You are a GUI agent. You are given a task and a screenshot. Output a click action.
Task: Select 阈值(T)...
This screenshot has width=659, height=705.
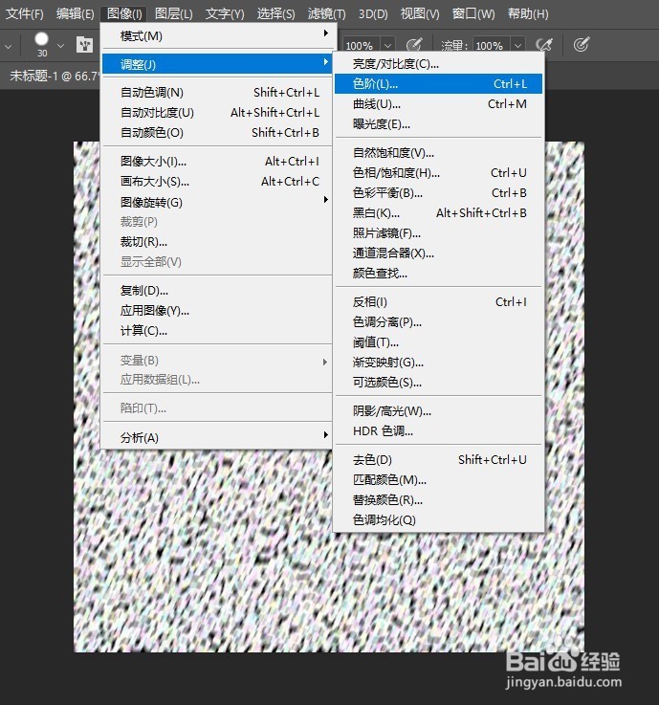pyautogui.click(x=438, y=342)
